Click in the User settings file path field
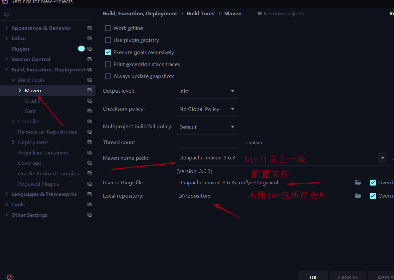The image size is (394, 280). pyautogui.click(x=265, y=183)
